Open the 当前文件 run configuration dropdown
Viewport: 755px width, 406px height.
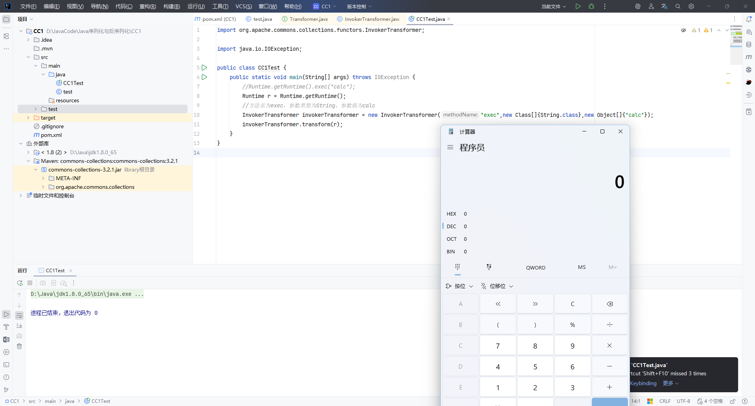click(x=554, y=6)
